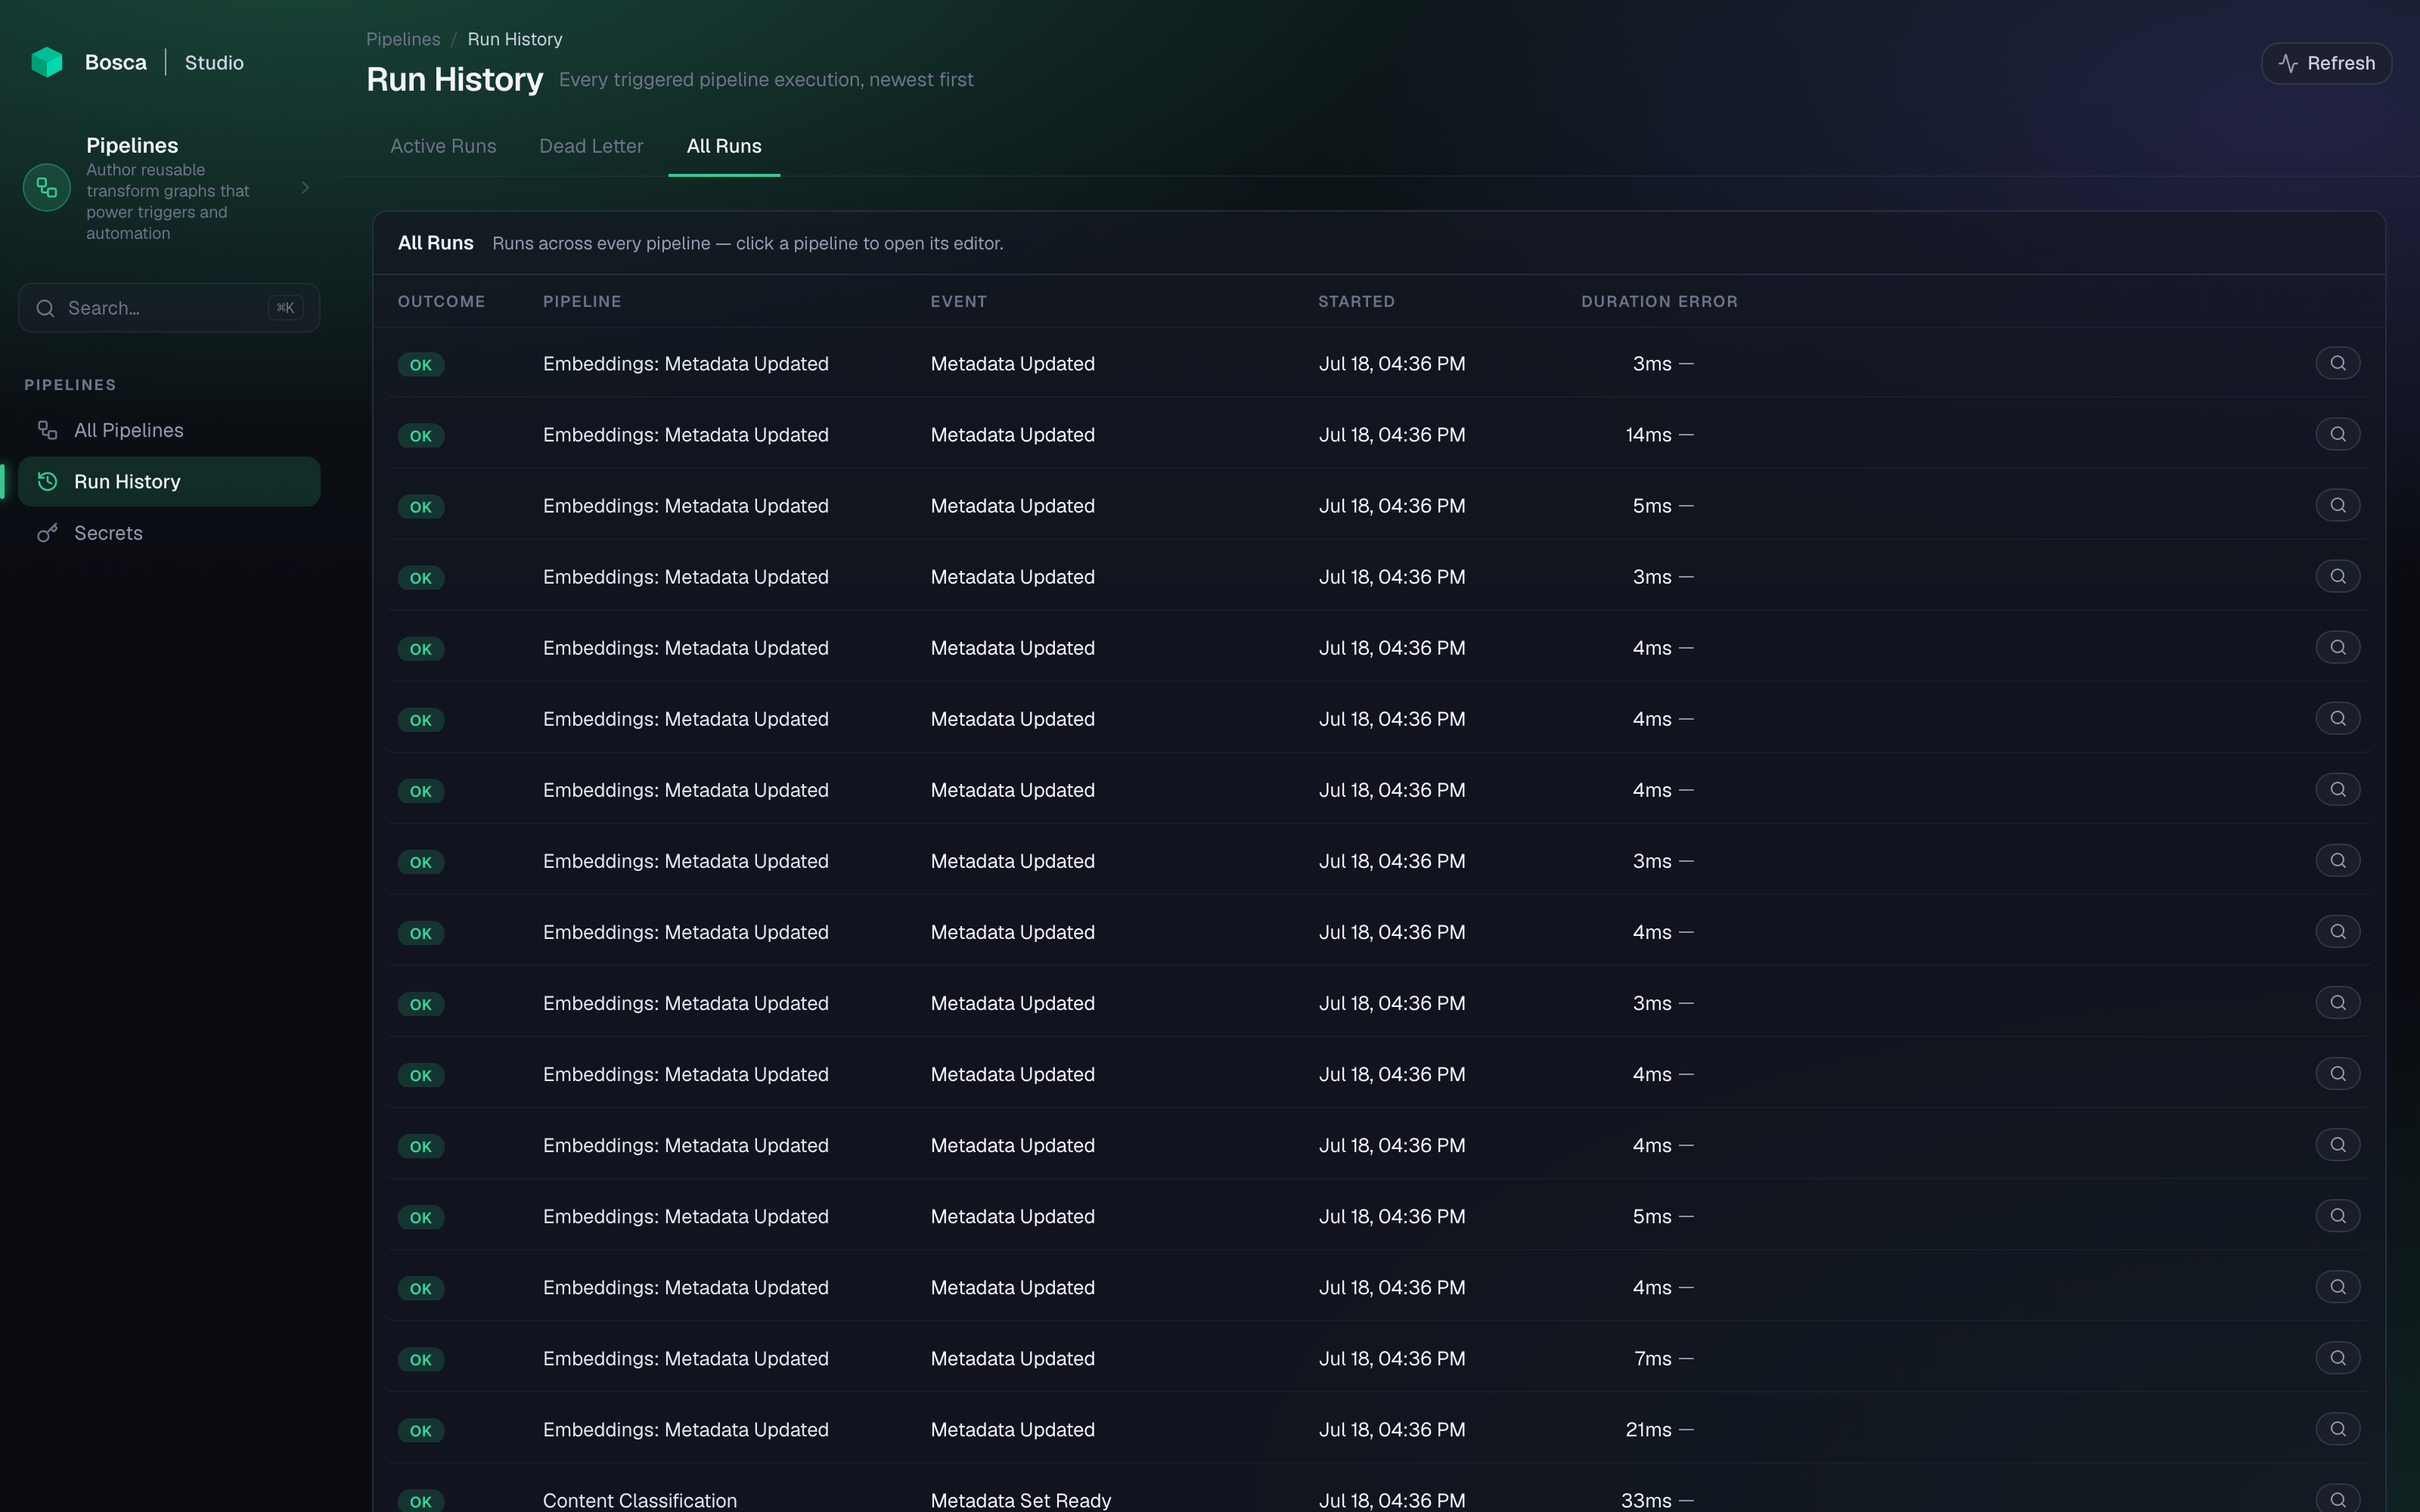
Task: Open Secrets in the sidebar
Action: [x=169, y=533]
